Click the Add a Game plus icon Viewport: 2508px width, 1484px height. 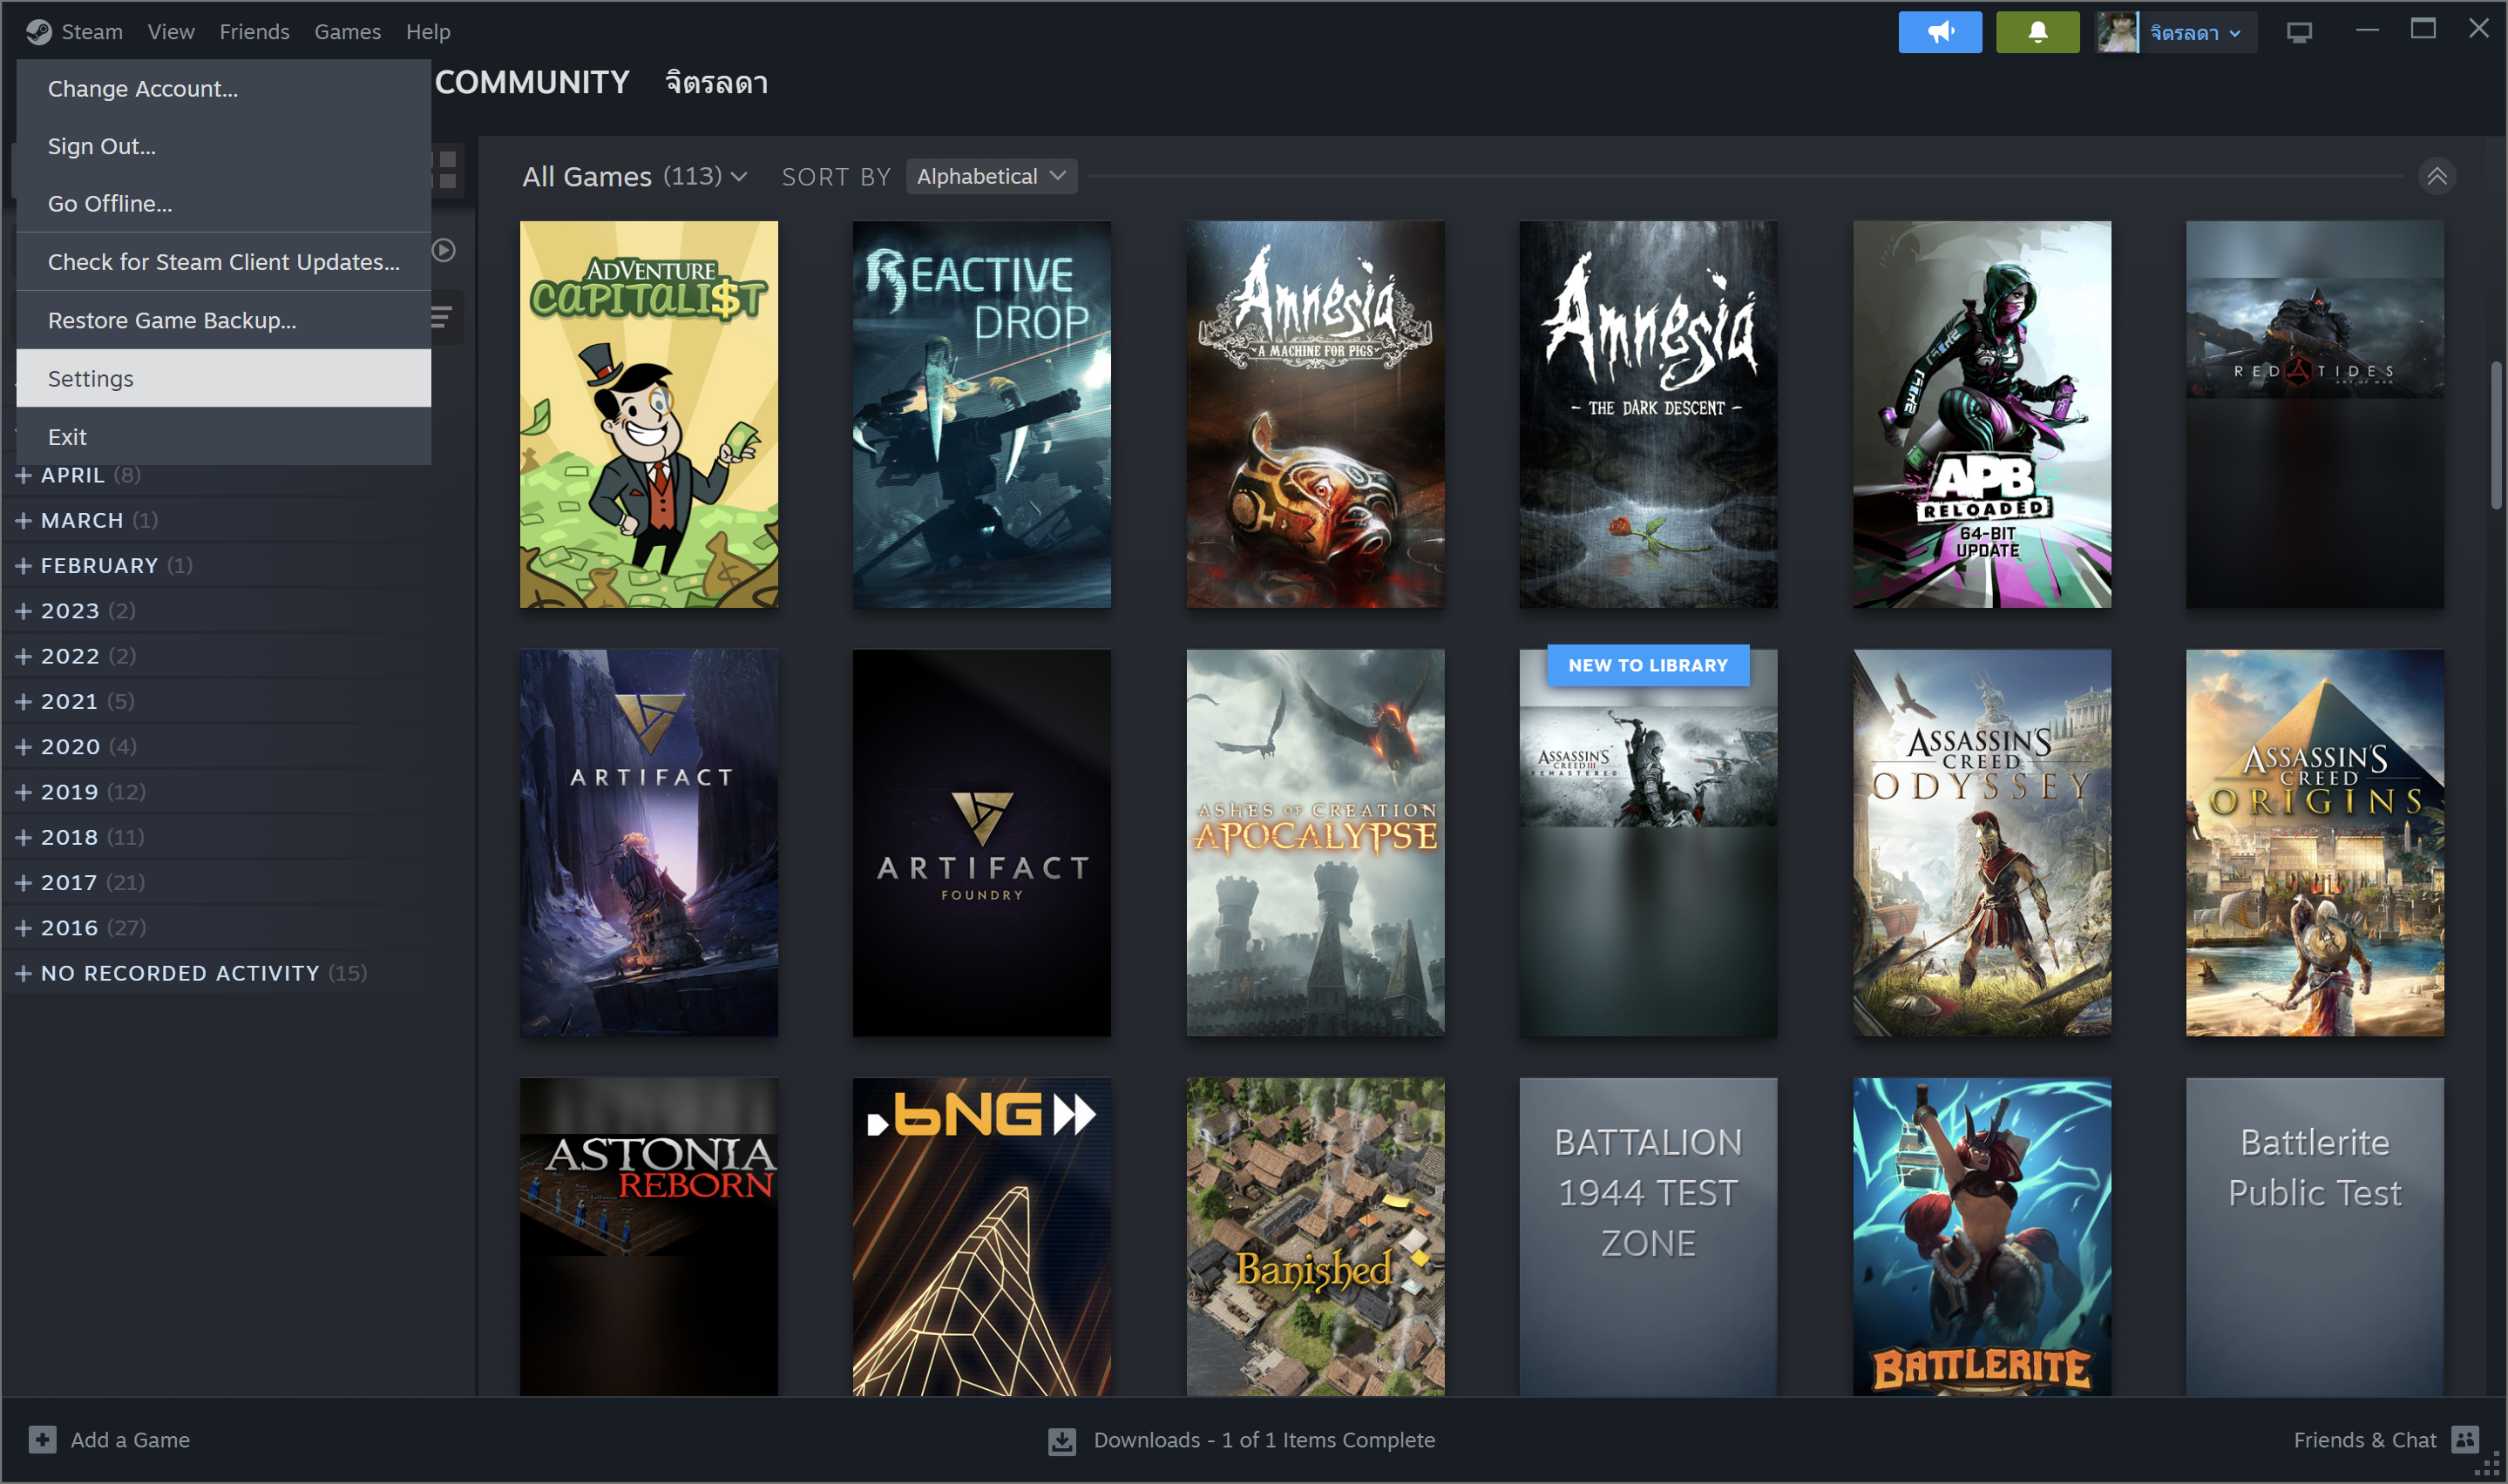(42, 1439)
